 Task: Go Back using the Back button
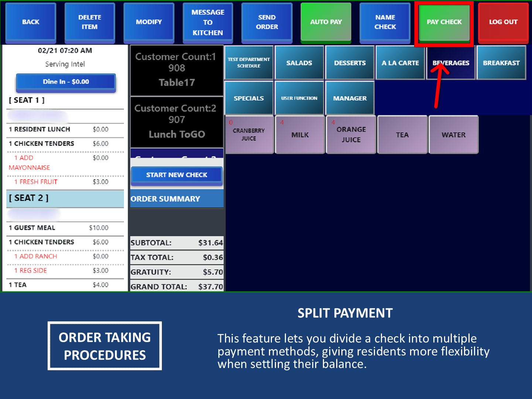(x=31, y=22)
